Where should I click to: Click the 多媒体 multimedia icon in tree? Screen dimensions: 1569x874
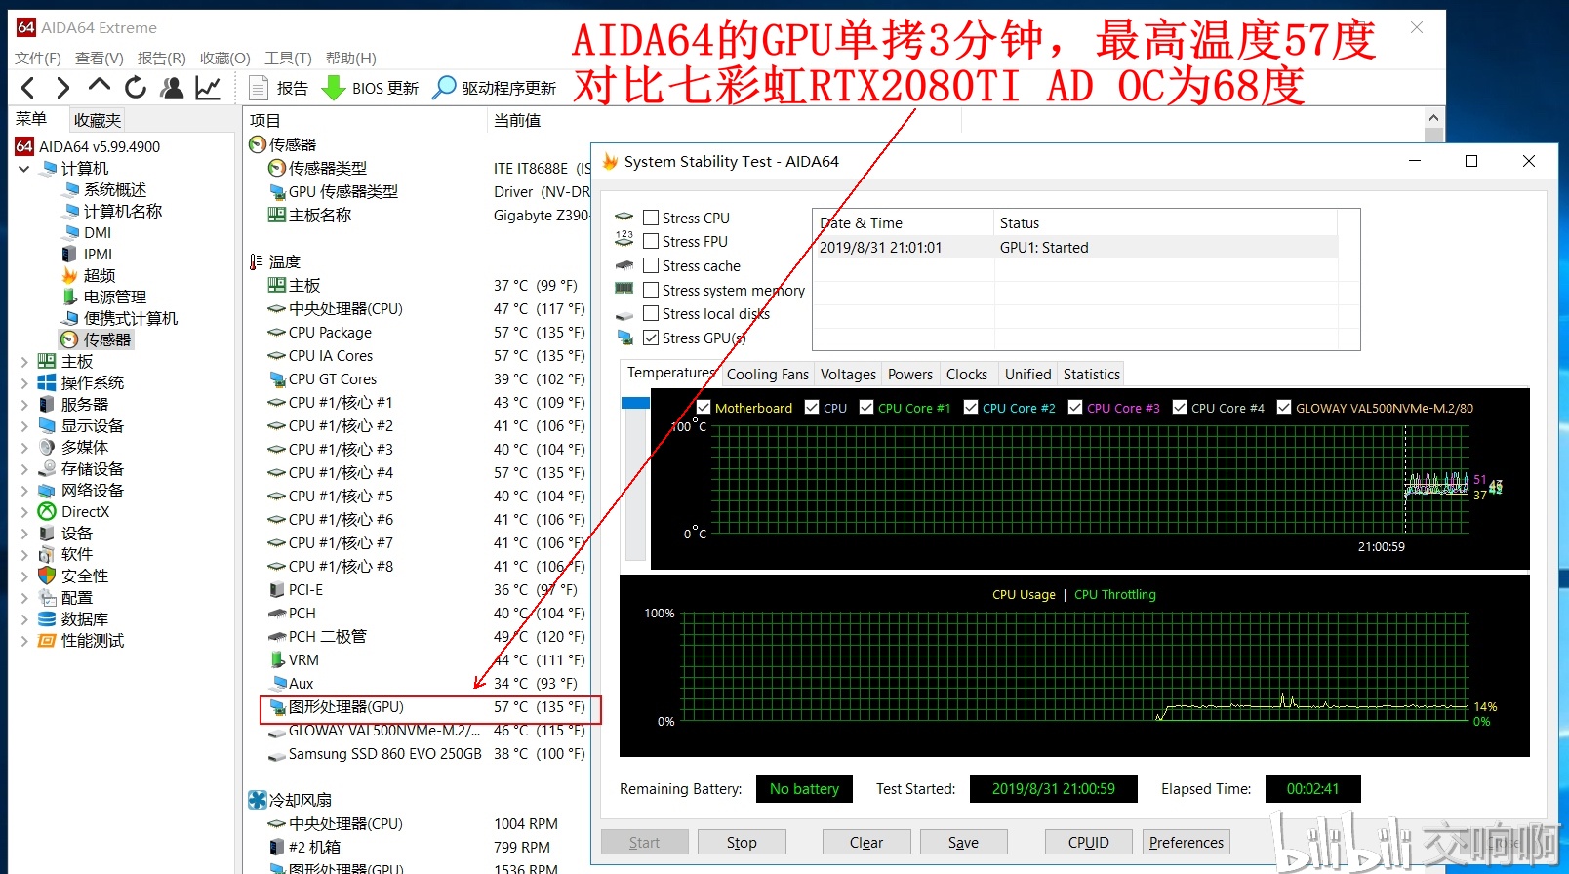(46, 447)
